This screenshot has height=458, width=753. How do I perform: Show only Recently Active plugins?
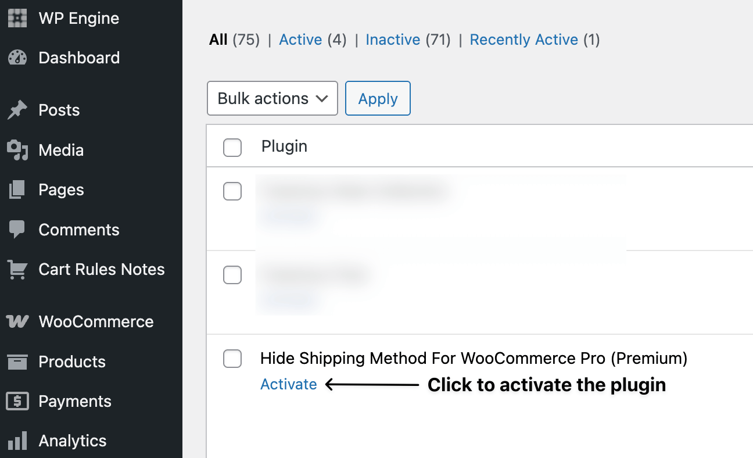(523, 40)
